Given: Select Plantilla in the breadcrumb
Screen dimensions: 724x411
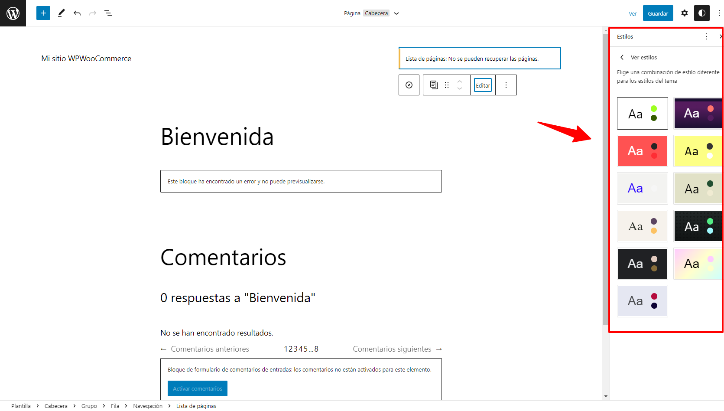Looking at the screenshot, I should pos(21,406).
